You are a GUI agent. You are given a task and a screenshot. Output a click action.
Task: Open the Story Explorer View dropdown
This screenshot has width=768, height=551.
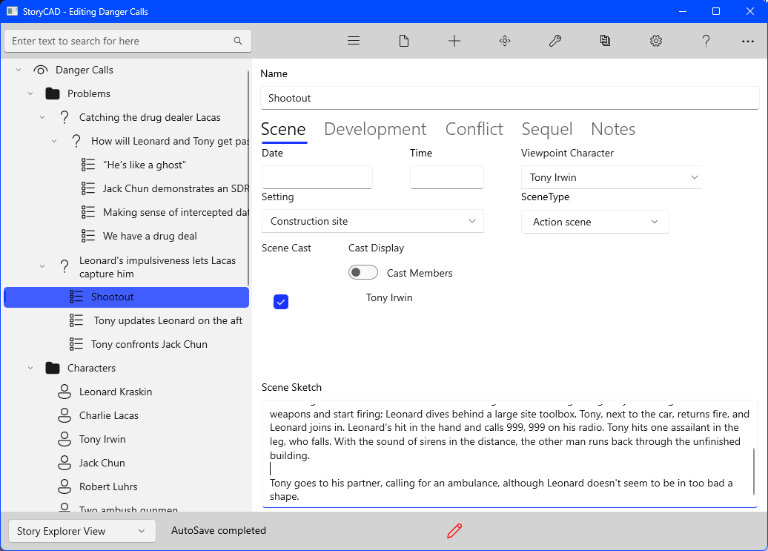[x=82, y=531]
